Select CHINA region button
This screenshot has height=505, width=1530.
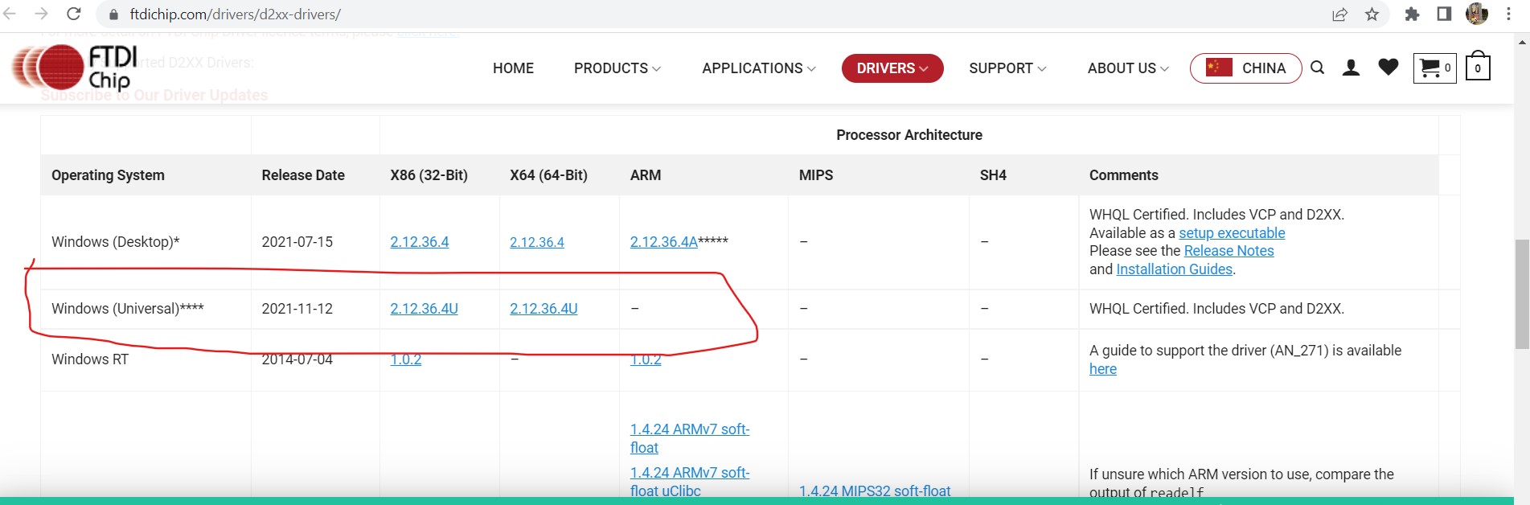click(1245, 68)
